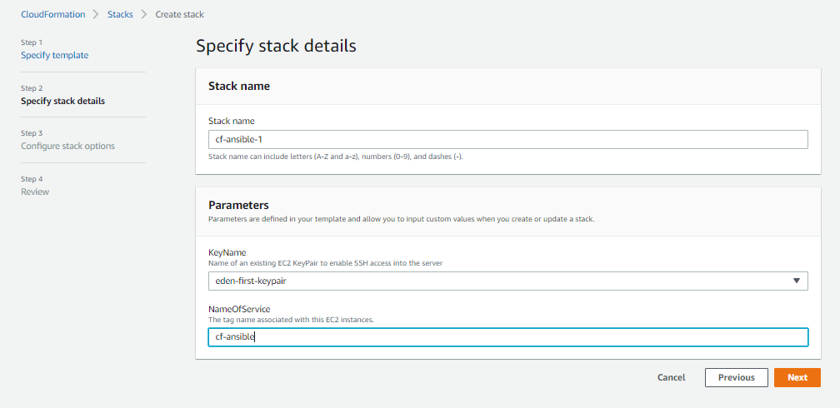Cancel the stack creation
Screen dimensions: 840x408
click(x=672, y=377)
